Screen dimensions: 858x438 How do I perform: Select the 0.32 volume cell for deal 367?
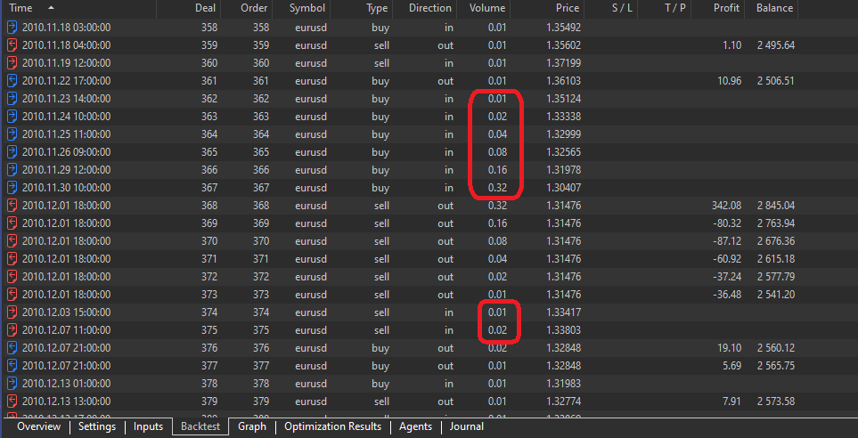[x=496, y=188]
